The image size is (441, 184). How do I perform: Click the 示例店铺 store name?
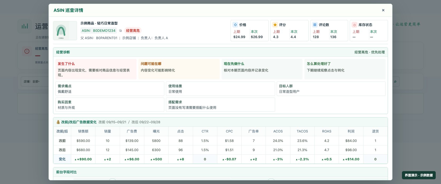pyautogui.click(x=129, y=38)
